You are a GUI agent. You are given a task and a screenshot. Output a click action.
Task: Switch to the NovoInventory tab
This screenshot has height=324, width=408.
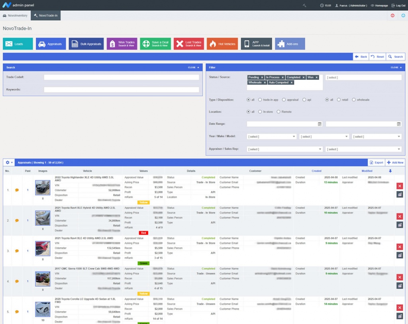tap(15, 16)
